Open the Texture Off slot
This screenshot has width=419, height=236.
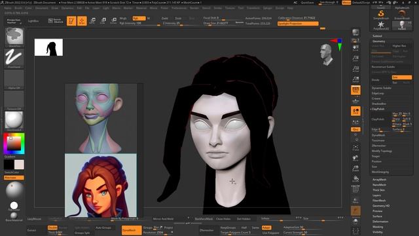pos(14,100)
